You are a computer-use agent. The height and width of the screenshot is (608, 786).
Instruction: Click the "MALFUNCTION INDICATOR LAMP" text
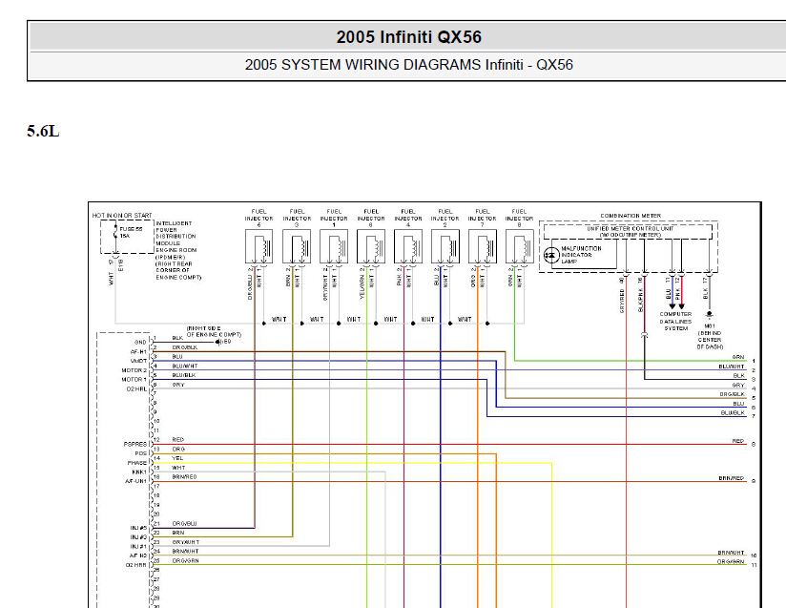(581, 255)
